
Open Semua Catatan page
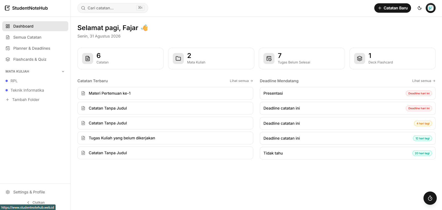pyautogui.click(x=35, y=37)
